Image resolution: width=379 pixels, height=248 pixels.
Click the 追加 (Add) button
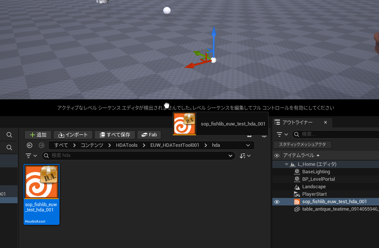coord(38,134)
